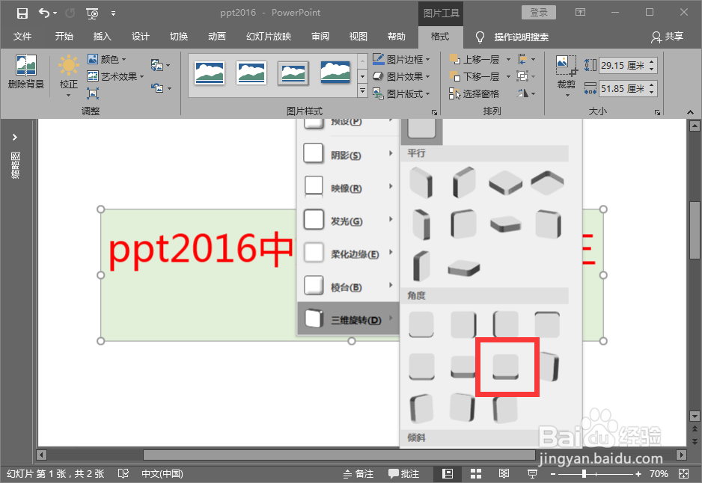702x483 pixels.
Task: Select first parallel rotation preset under 平行
Action: click(x=421, y=182)
